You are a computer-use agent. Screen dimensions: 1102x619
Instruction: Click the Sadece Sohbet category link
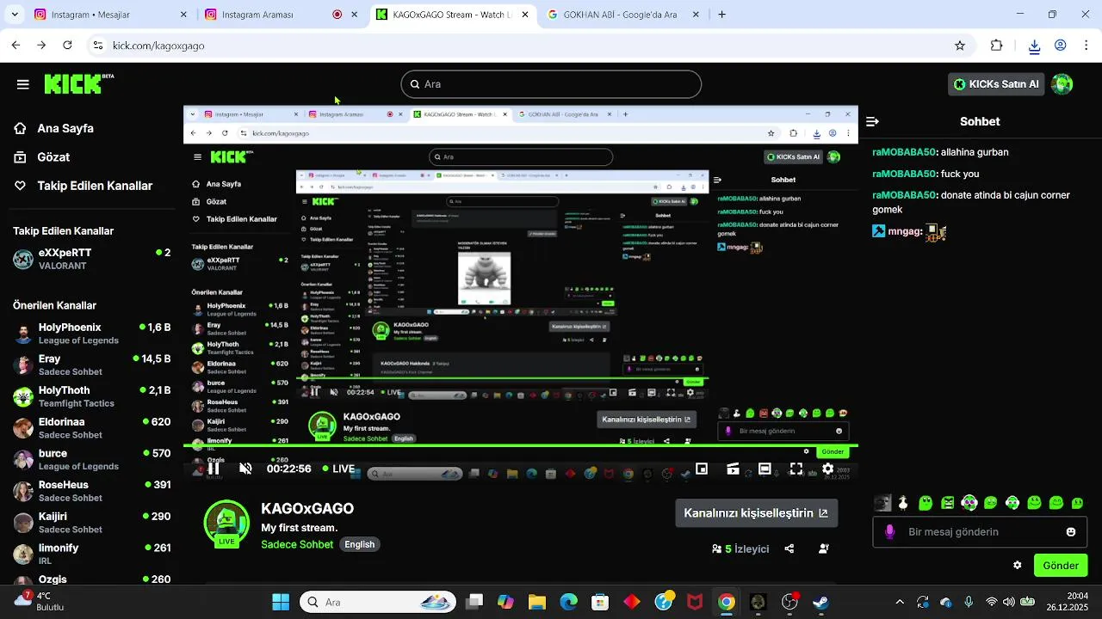tap(297, 544)
